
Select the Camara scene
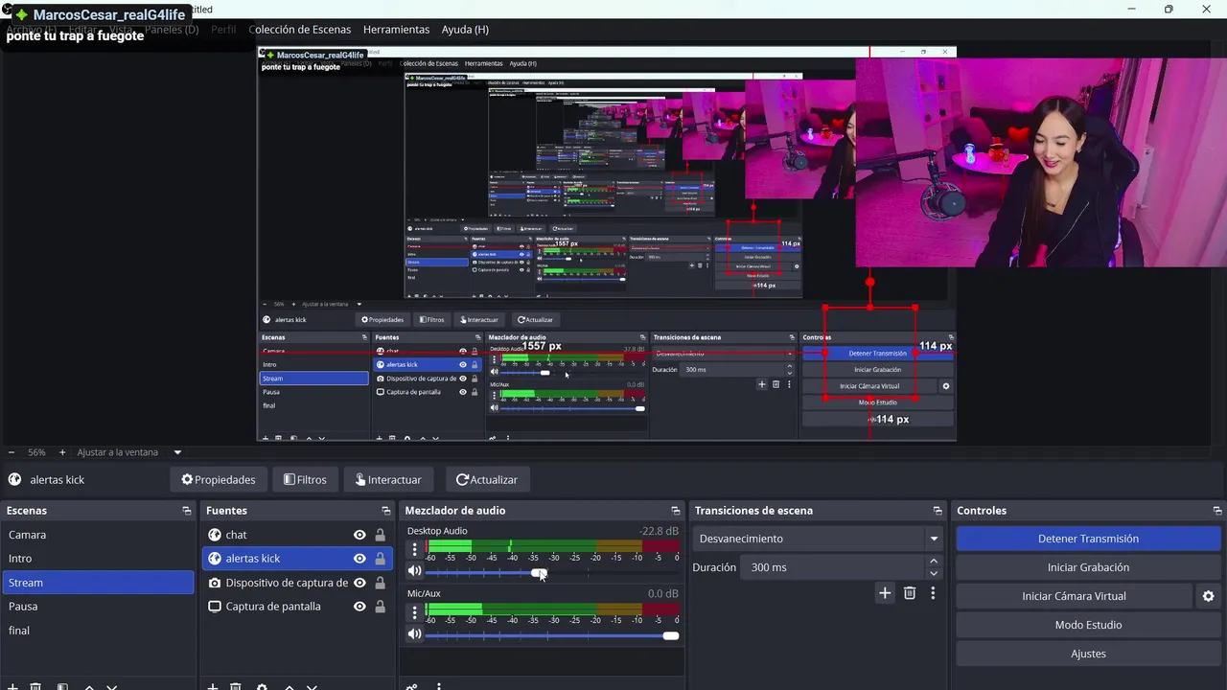pos(98,535)
